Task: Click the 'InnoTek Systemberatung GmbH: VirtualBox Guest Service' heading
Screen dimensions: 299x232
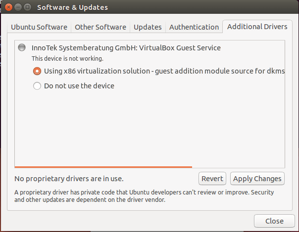Action: (126, 48)
